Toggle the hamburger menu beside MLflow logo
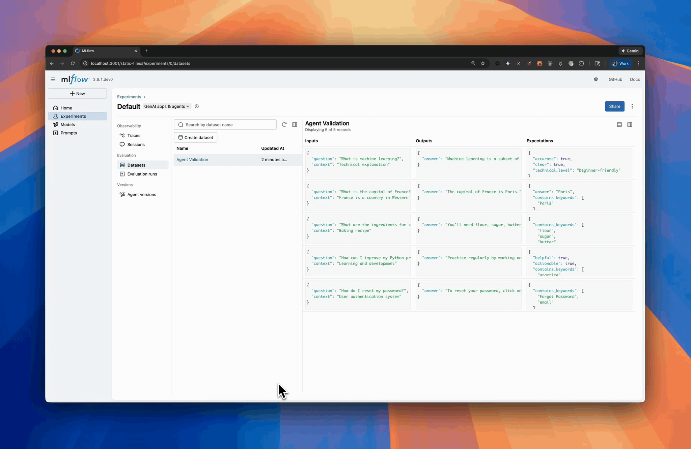Image resolution: width=691 pixels, height=449 pixels. [x=53, y=79]
